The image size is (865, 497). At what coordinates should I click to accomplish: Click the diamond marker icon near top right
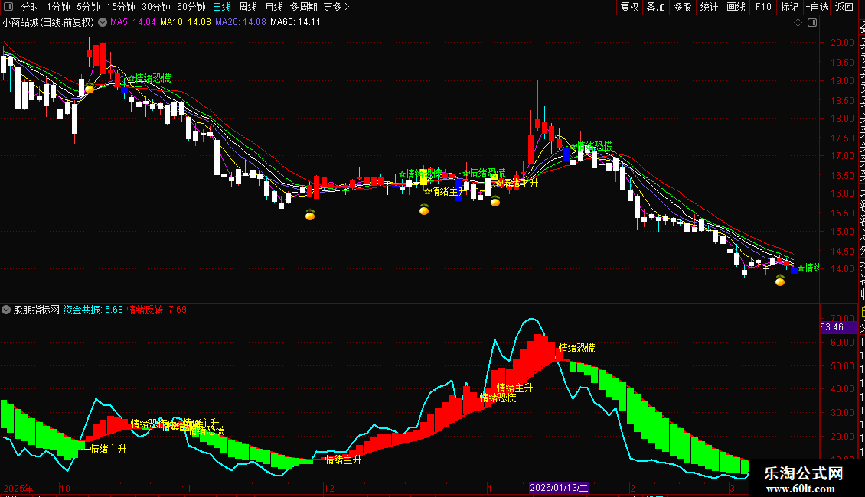pos(798,23)
